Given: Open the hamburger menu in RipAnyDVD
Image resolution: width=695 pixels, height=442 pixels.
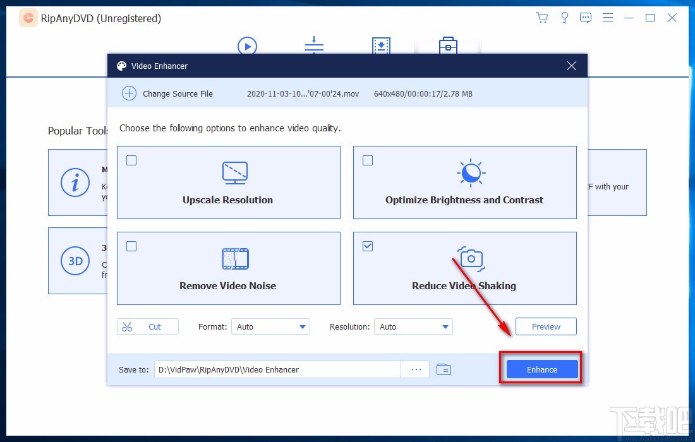Looking at the screenshot, I should (608, 18).
